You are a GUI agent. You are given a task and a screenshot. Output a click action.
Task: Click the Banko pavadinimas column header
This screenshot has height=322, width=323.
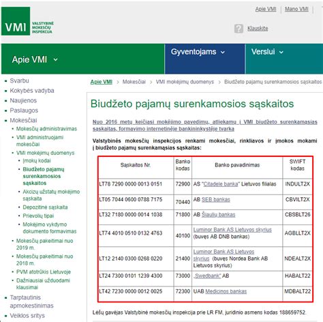[237, 165]
